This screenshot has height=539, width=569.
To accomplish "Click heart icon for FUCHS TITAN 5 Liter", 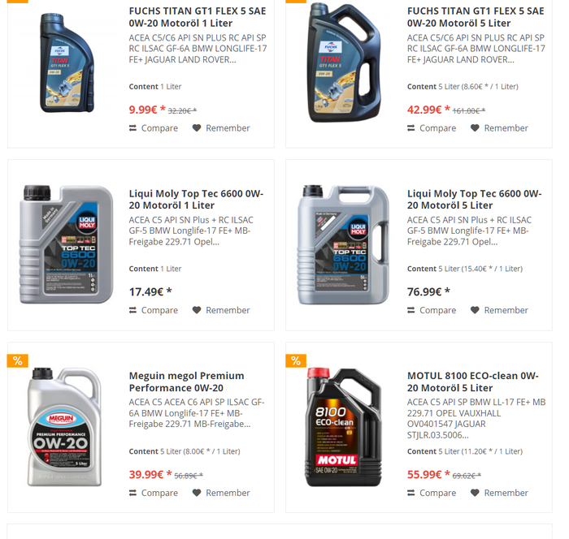I will tap(475, 128).
